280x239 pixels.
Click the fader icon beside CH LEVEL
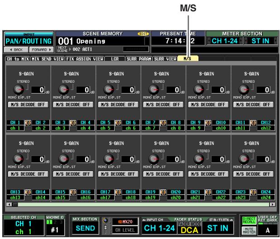pyautogui.click(x=106, y=229)
